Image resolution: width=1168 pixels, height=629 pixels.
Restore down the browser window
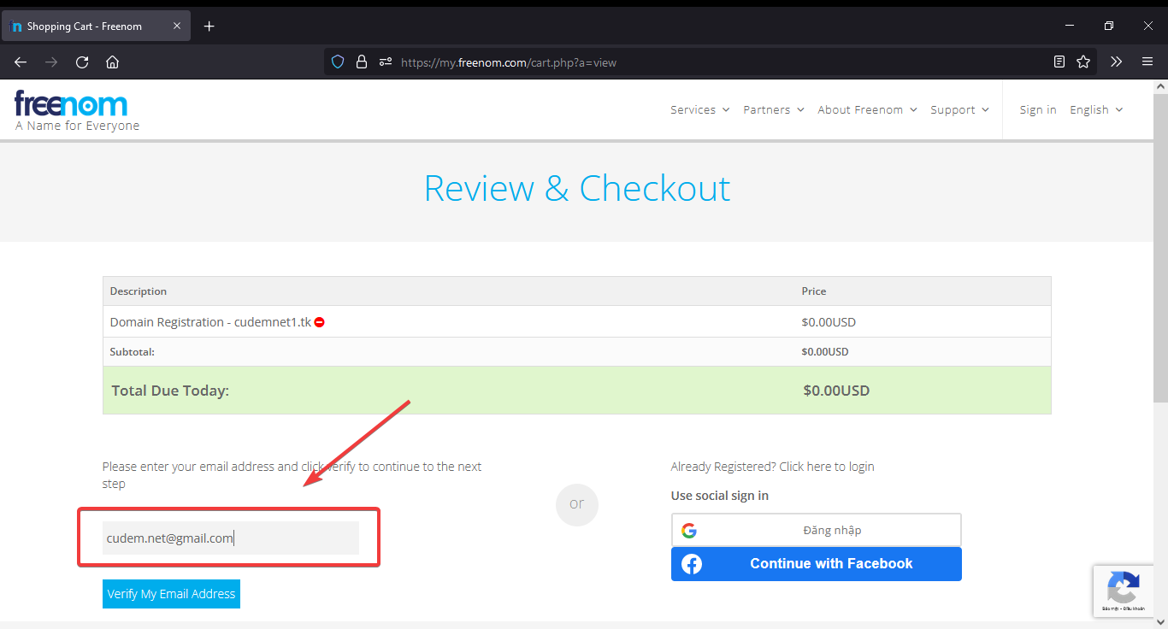point(1108,26)
